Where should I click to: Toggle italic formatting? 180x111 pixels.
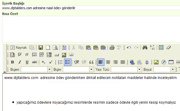[20, 62]
